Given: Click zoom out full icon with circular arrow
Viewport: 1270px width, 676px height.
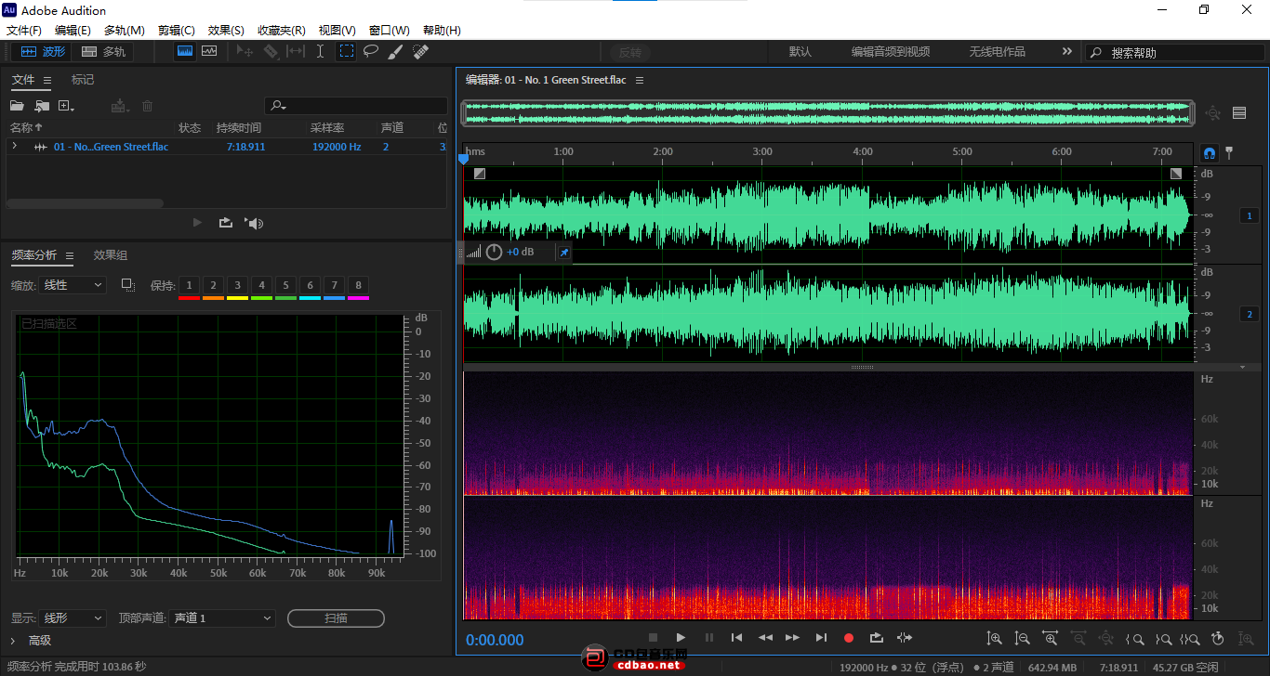Looking at the screenshot, I should click(x=1218, y=638).
